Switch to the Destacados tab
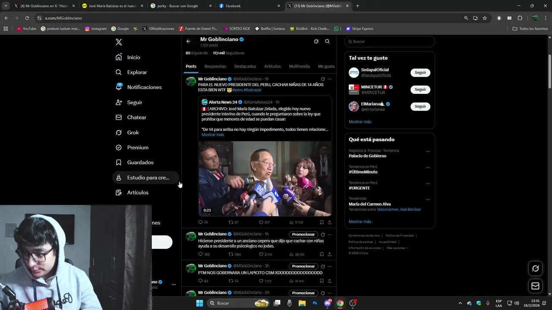The width and height of the screenshot is (552, 310). (245, 66)
